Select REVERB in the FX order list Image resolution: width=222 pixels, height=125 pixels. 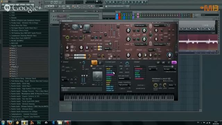coord(139,75)
